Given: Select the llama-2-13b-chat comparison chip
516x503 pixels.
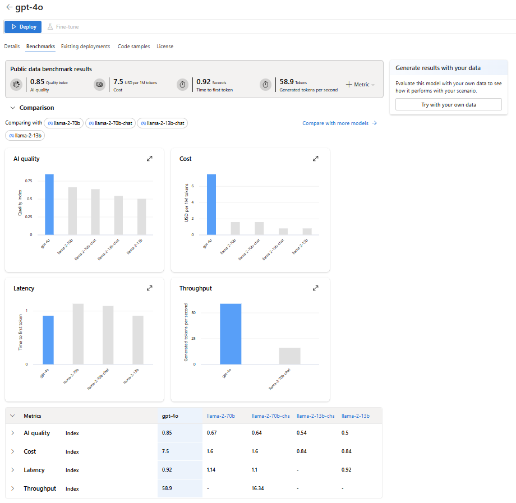Looking at the screenshot, I should [x=162, y=123].
